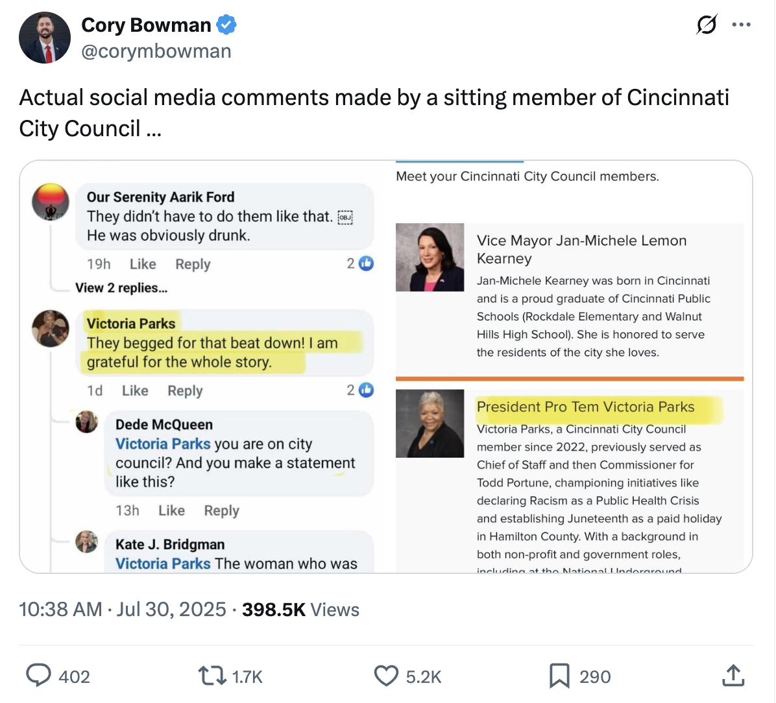Click the Cory Bowman display name

click(146, 25)
